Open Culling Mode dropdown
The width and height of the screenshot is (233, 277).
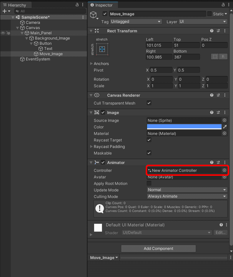coord(187,197)
